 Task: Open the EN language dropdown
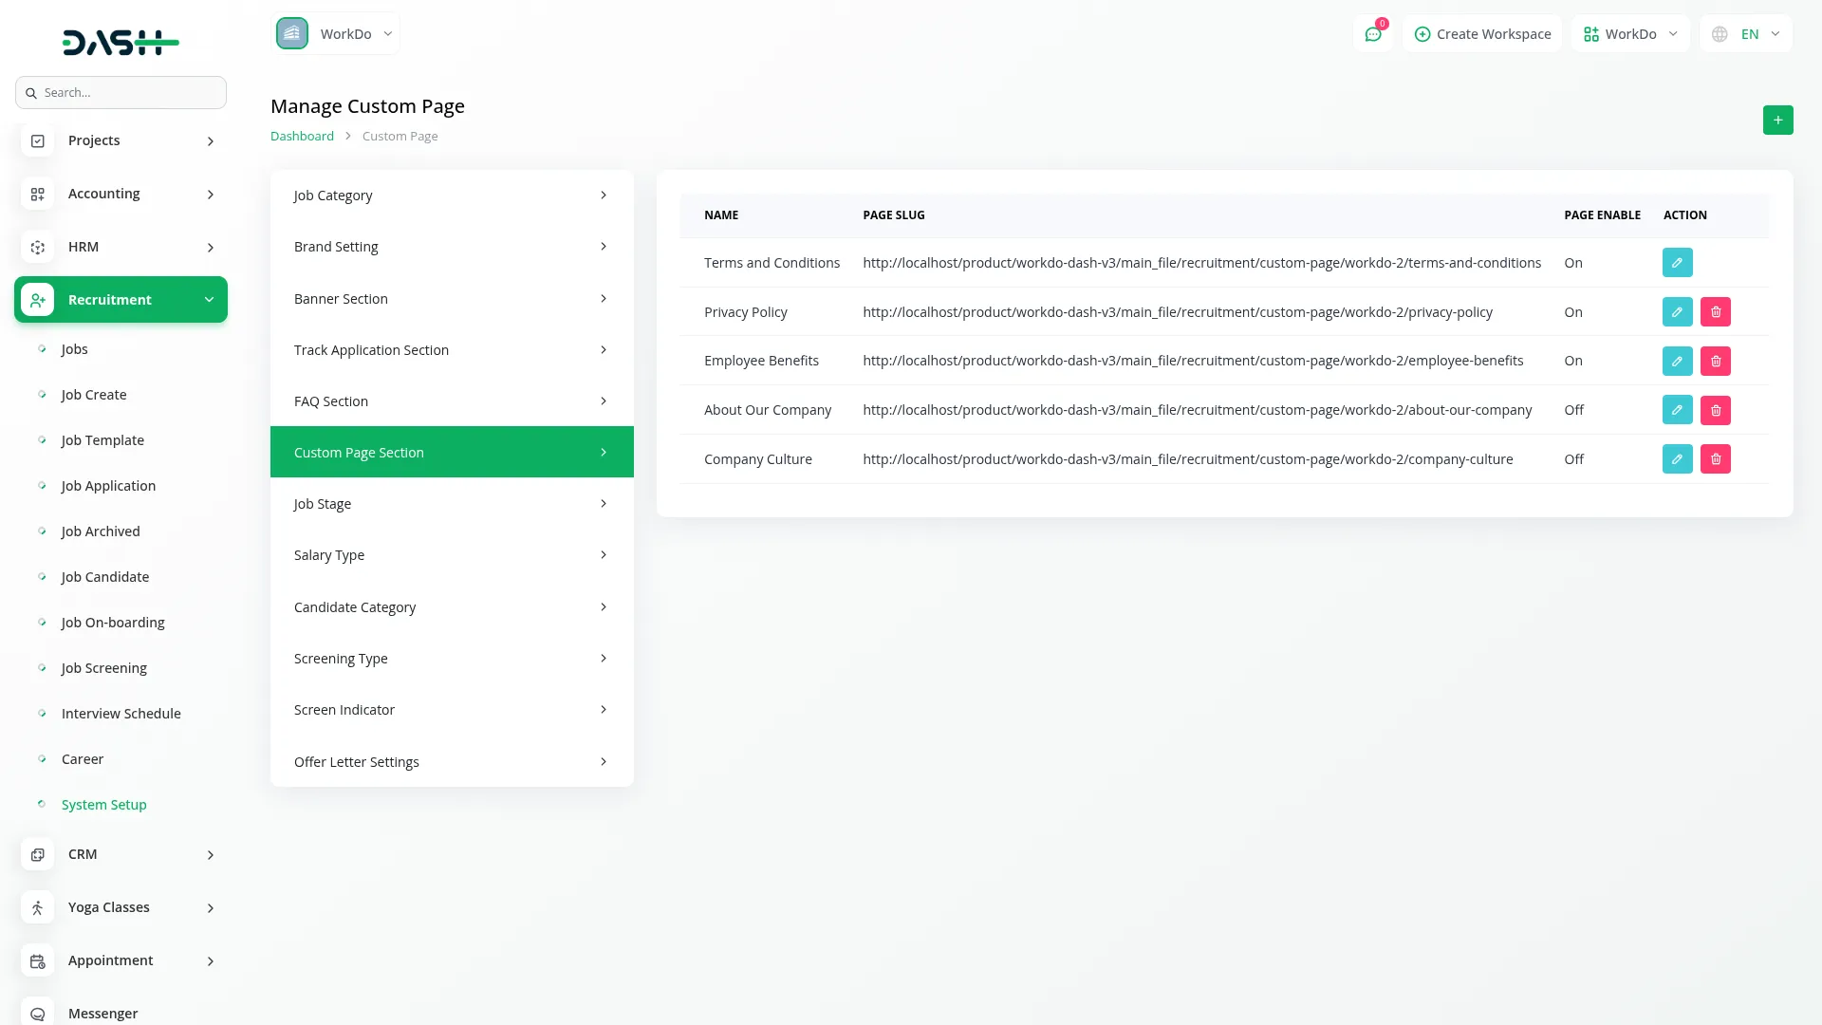click(x=1747, y=34)
